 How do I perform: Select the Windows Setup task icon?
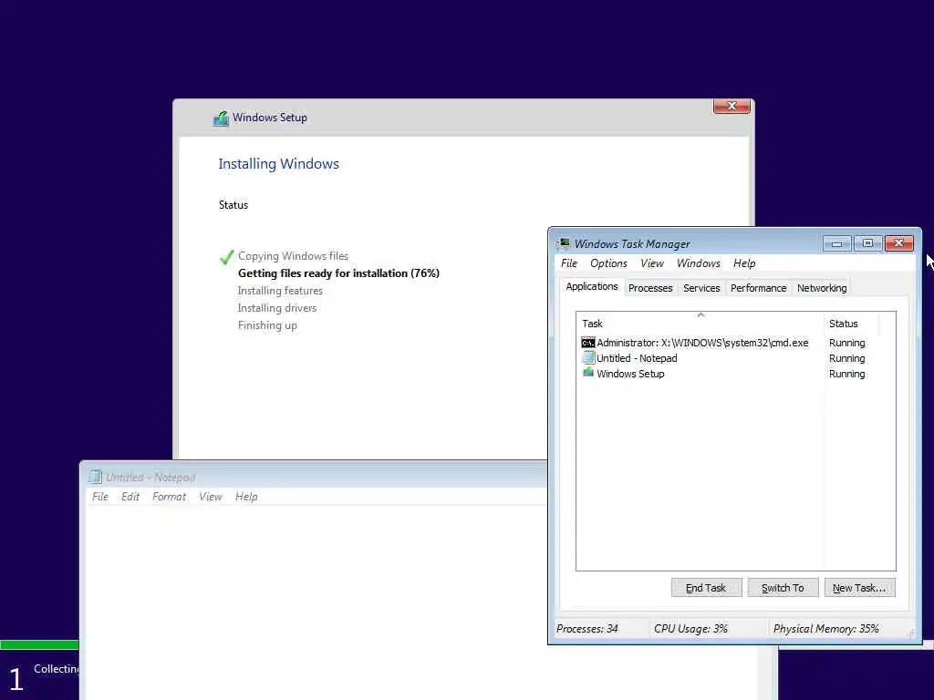588,373
